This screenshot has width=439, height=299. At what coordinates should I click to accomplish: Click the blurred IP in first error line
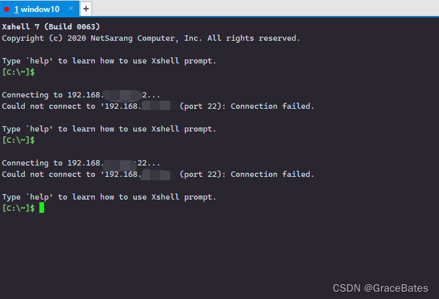159,106
